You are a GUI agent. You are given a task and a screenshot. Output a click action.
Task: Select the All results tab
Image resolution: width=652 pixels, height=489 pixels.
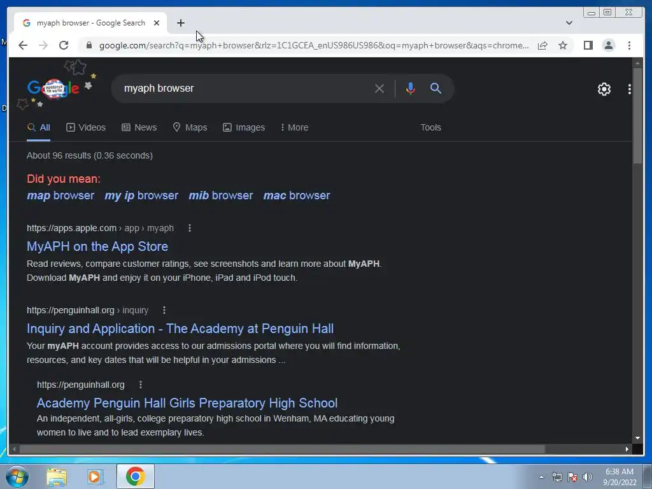(38, 127)
